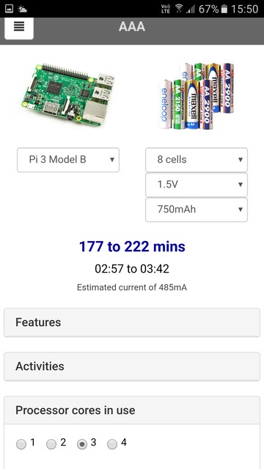Tap the Raspberry Pi board image
Screen dimensions: 264x469
[68, 95]
